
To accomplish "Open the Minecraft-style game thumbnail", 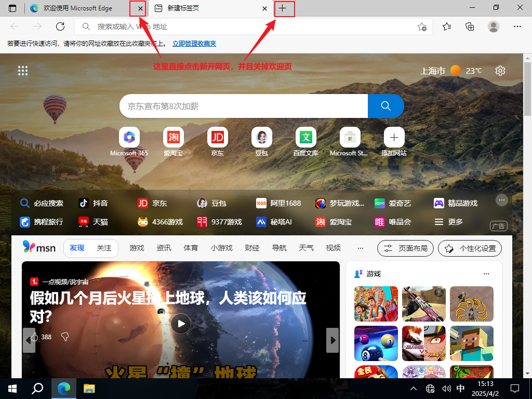I will (472, 343).
